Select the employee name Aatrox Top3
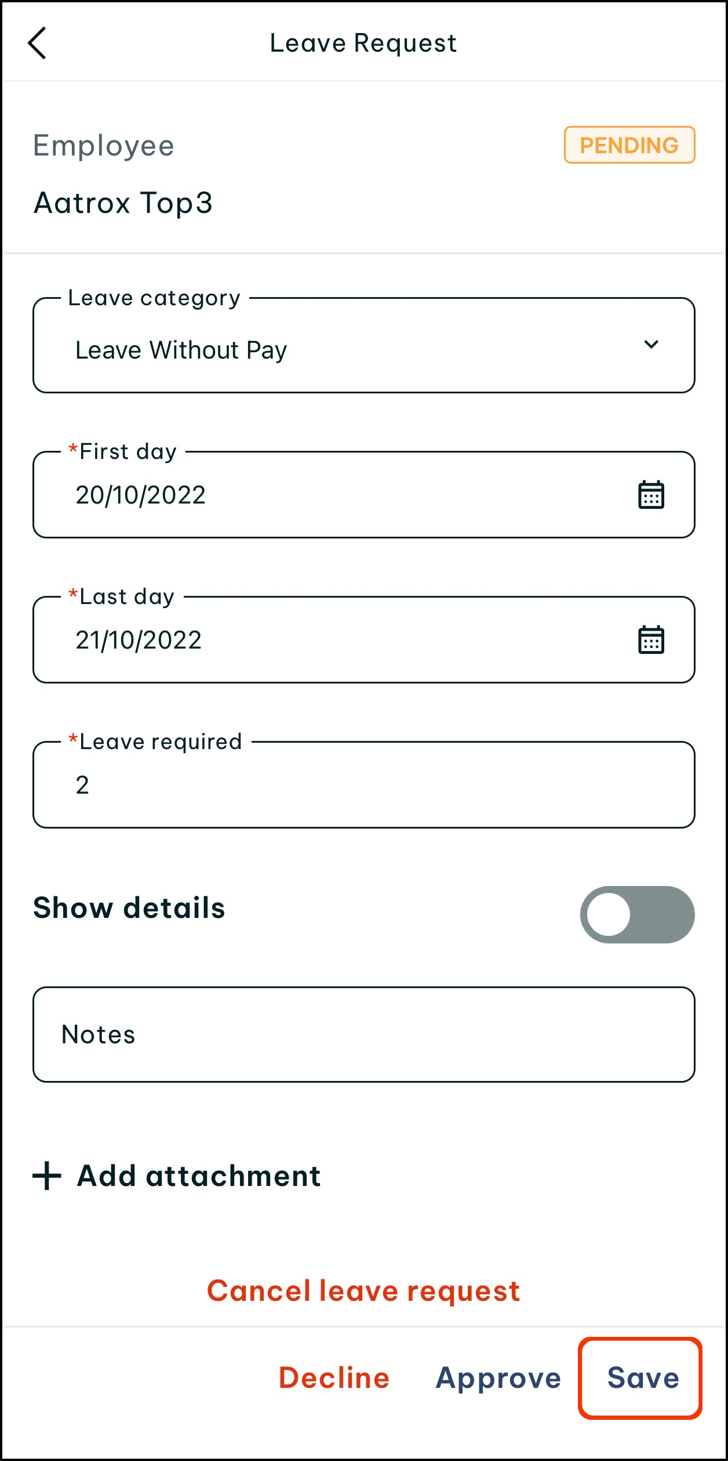This screenshot has width=728, height=1461. (123, 203)
